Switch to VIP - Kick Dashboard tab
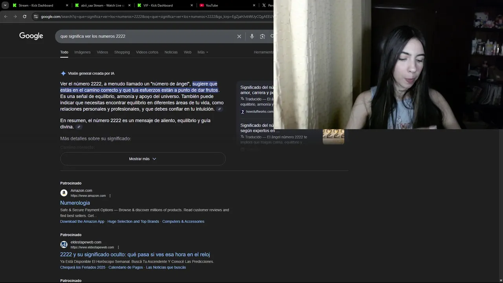This screenshot has width=503, height=283. [x=158, y=6]
